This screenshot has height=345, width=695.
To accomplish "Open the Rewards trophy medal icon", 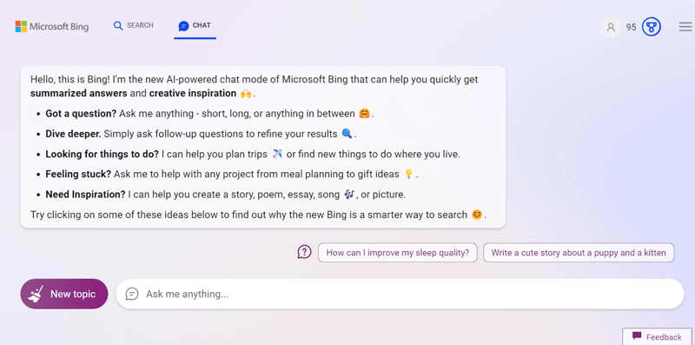I will click(651, 27).
